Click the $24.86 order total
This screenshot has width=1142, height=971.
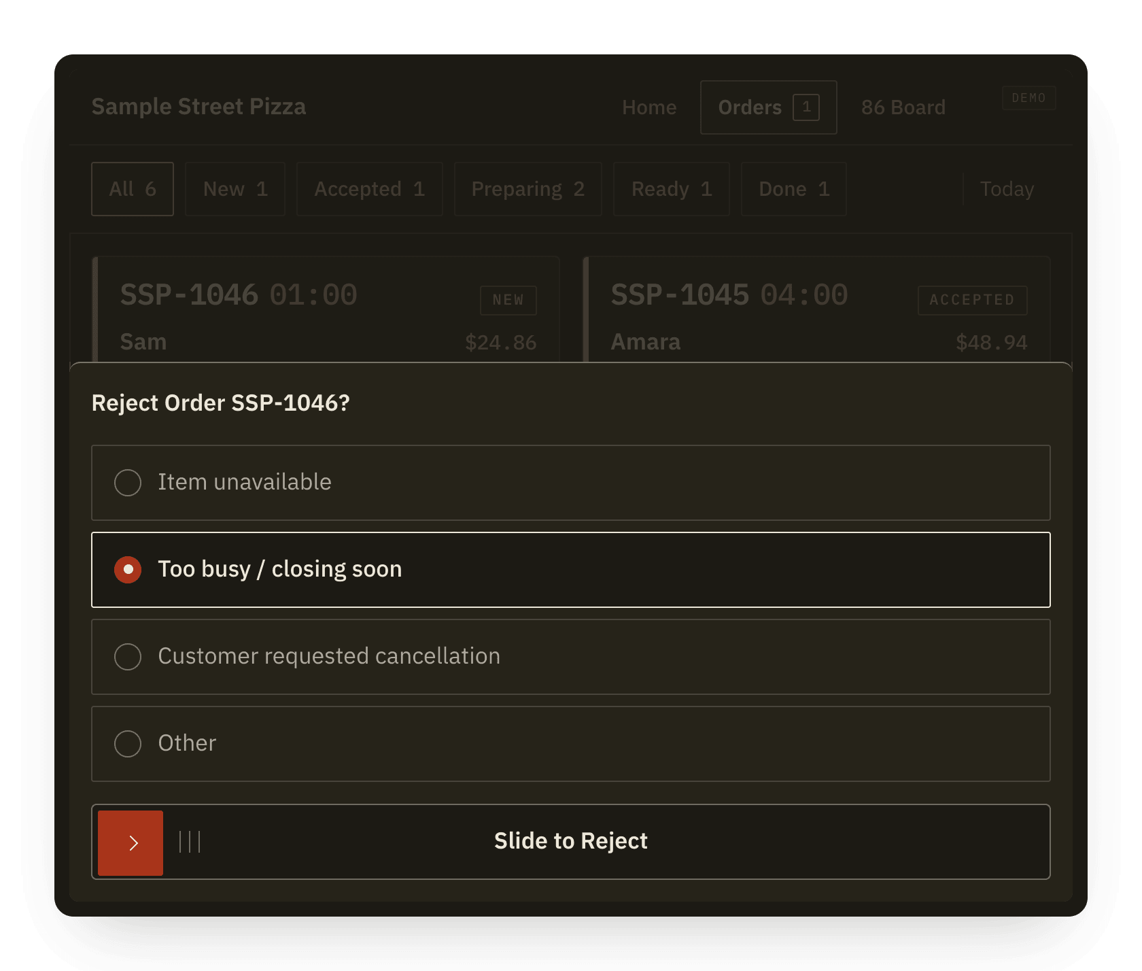tap(501, 343)
